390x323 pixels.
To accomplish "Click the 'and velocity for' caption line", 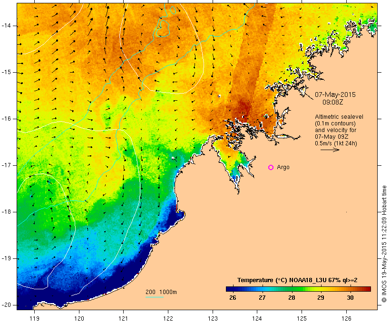I will click(x=335, y=130).
